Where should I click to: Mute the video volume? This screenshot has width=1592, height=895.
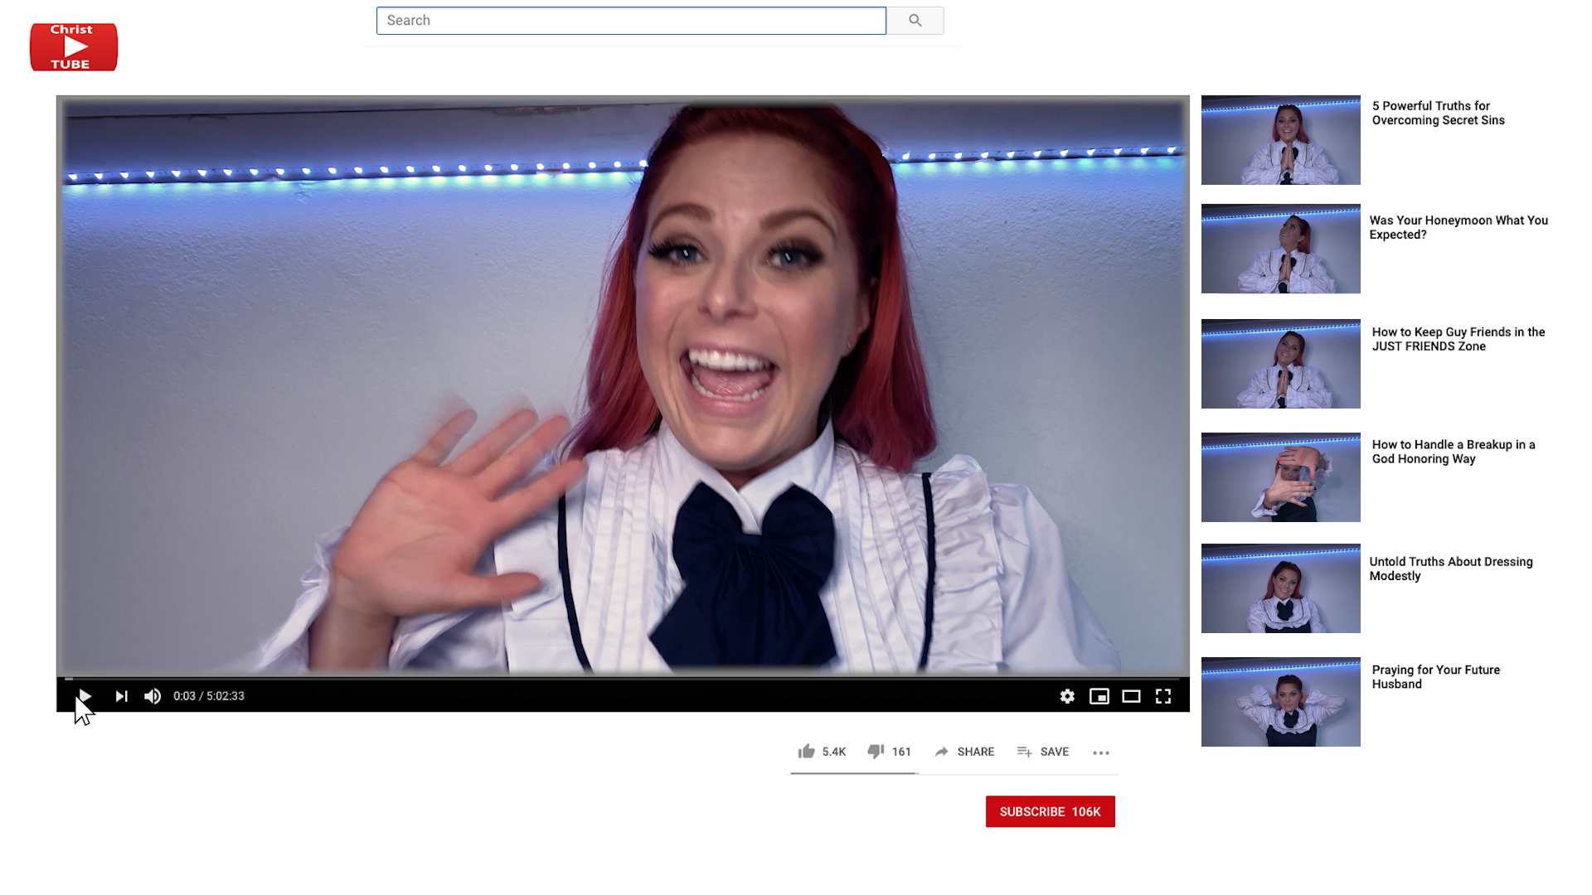(x=153, y=696)
